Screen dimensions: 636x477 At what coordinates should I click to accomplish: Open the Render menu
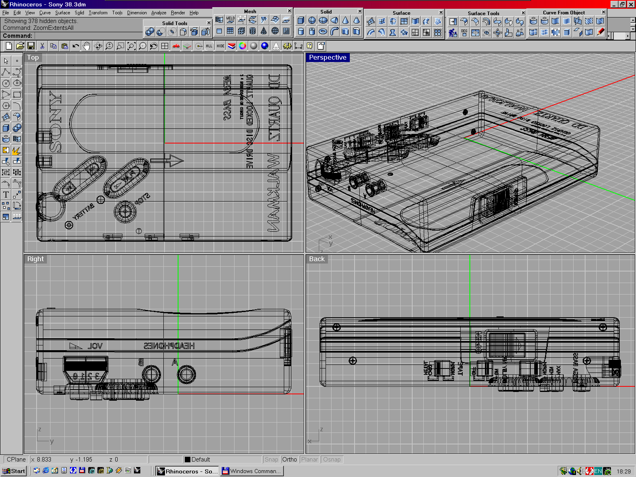178,13
